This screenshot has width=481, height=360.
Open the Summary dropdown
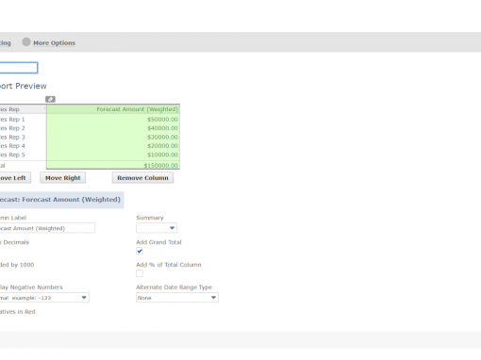click(157, 228)
